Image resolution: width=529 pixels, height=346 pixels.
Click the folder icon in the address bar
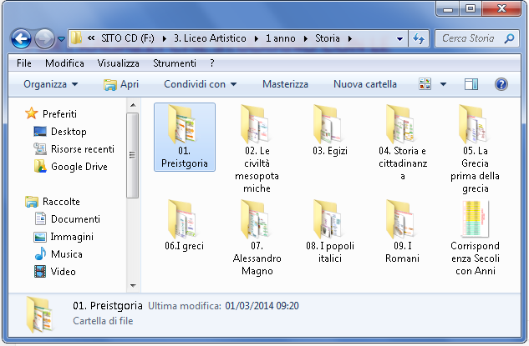coord(76,38)
